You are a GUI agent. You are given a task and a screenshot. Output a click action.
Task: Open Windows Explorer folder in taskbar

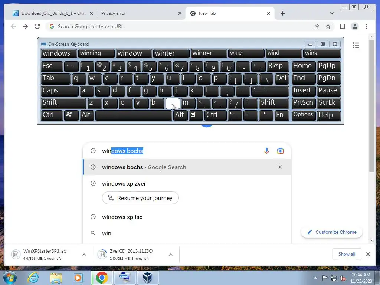click(56, 278)
